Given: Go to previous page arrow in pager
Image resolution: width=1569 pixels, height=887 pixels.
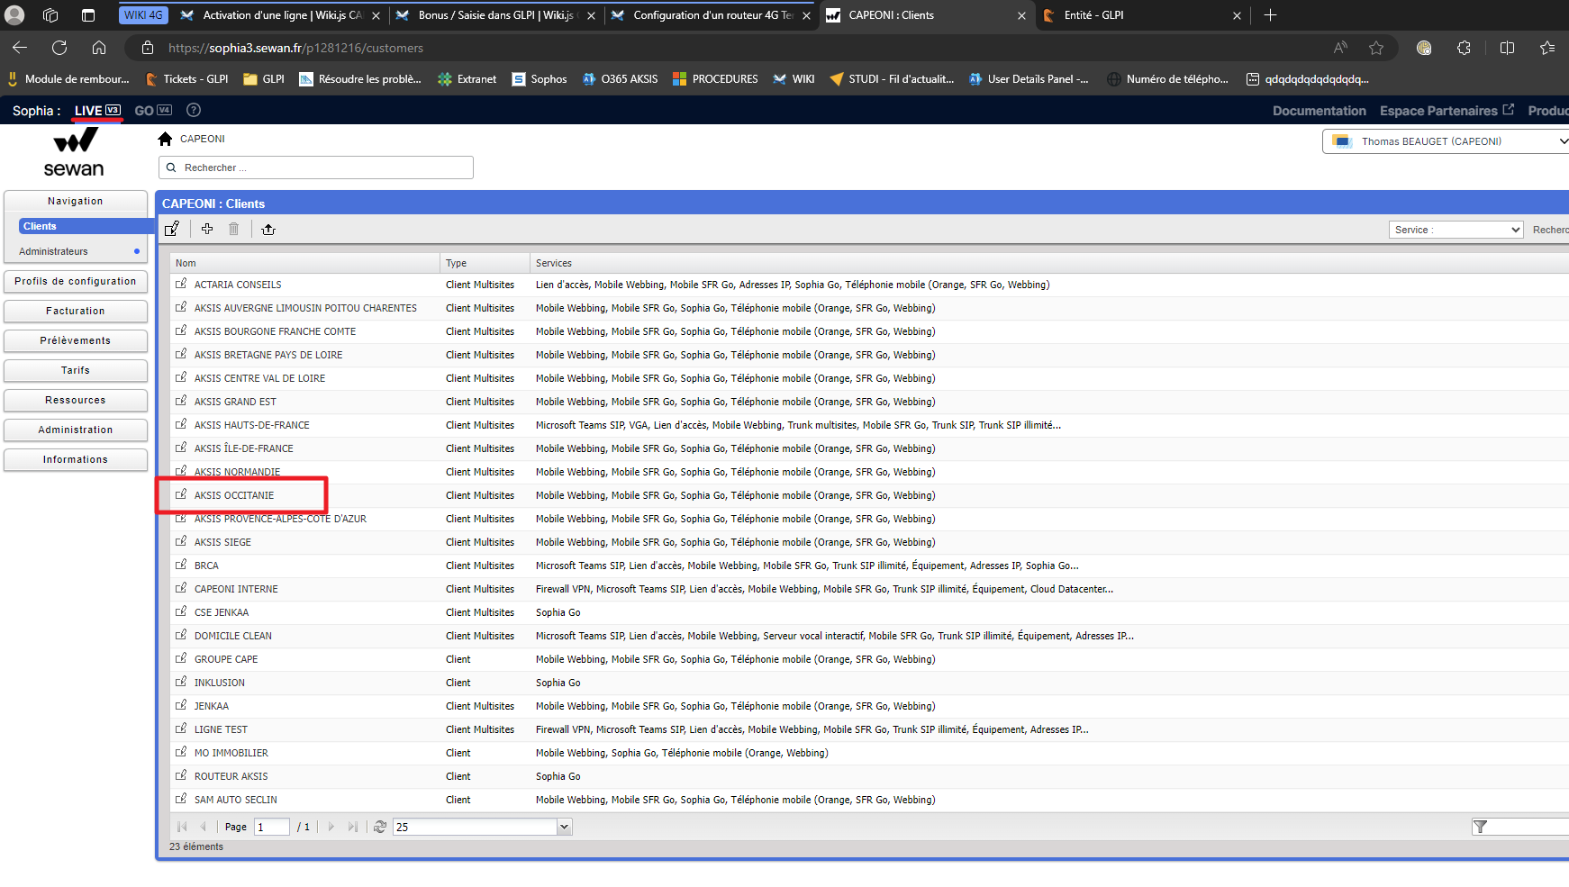Looking at the screenshot, I should click(204, 827).
